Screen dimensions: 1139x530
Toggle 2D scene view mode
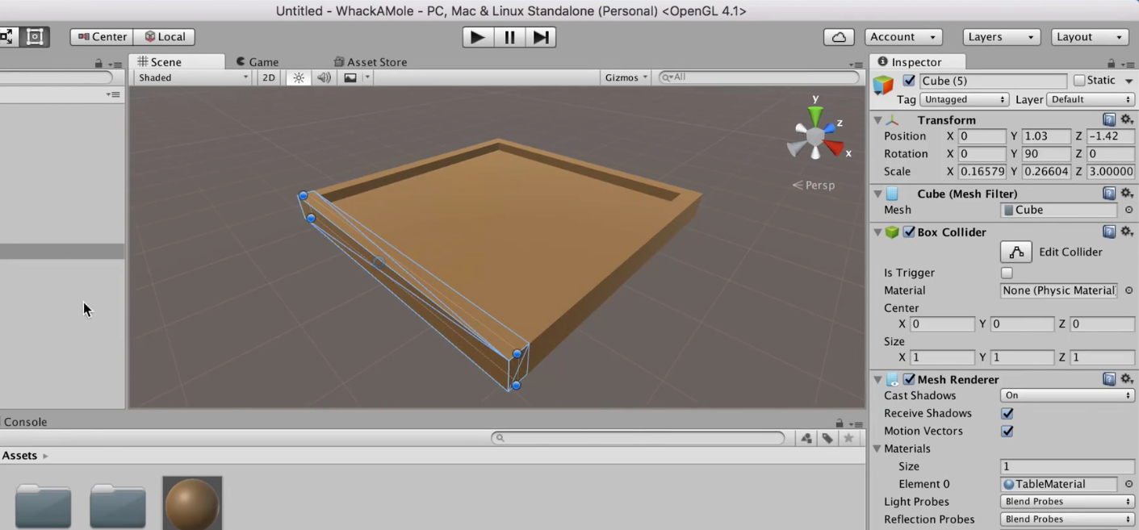(x=268, y=77)
